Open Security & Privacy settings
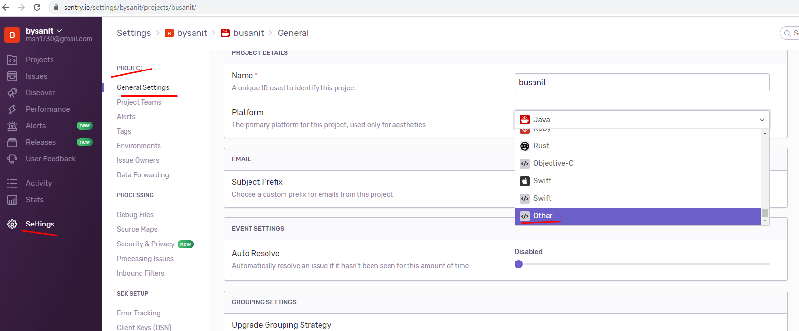This screenshot has height=331, width=799. 145,244
